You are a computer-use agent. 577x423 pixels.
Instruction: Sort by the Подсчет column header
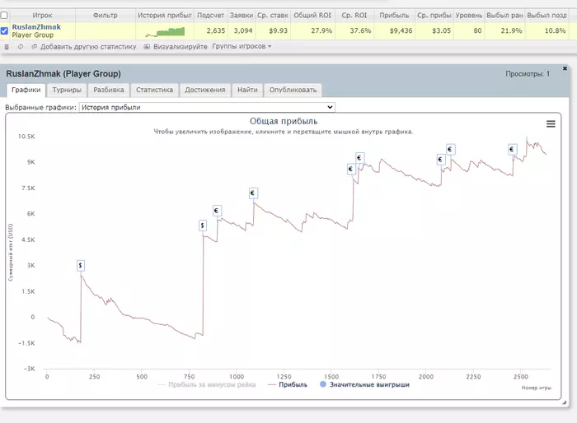[210, 16]
